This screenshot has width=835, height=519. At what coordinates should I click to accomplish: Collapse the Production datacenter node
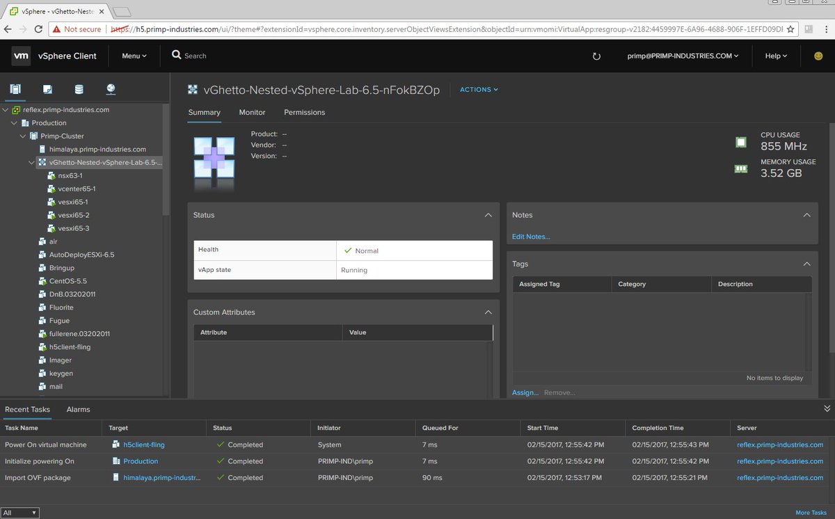click(x=15, y=123)
